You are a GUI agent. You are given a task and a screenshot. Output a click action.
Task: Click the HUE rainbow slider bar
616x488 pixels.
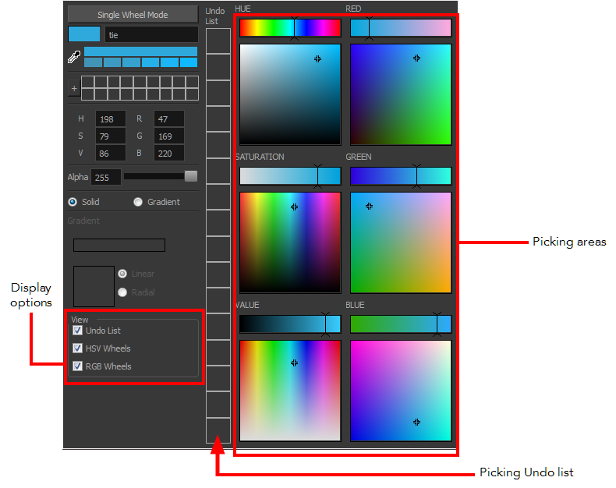(289, 28)
